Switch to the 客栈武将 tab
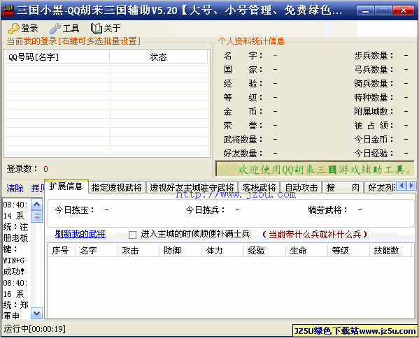 click(x=259, y=188)
